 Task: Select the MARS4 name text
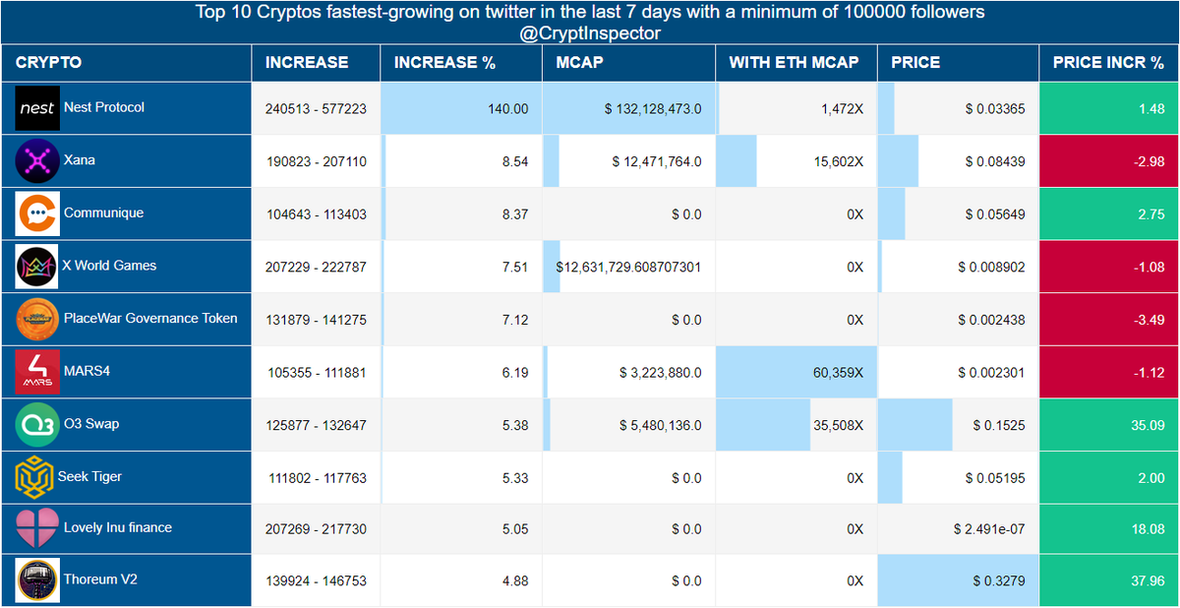[86, 370]
